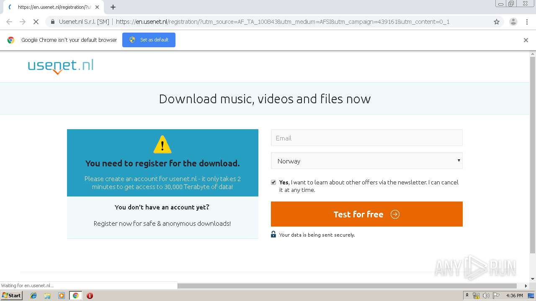536x301 pixels.
Task: Open the Chrome three-dot menu
Action: 527,22
